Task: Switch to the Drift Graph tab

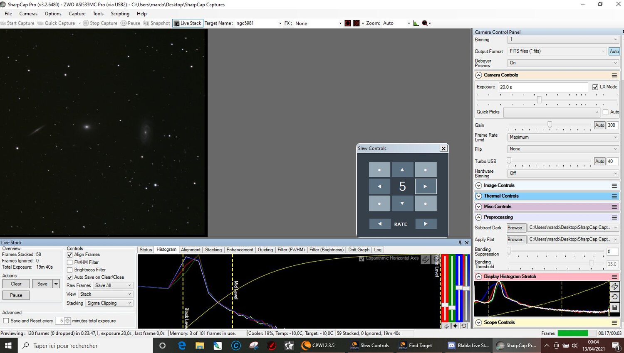Action: [359, 250]
